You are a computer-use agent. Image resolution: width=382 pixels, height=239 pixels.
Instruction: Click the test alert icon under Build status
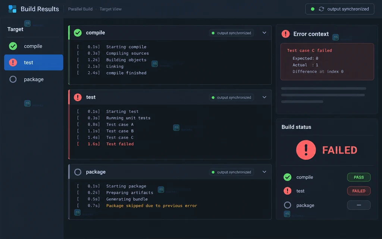(x=288, y=191)
